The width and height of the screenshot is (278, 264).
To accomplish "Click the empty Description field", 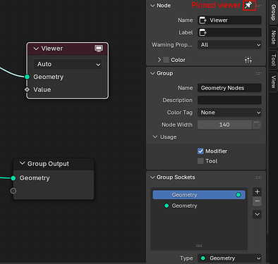I will (229, 100).
